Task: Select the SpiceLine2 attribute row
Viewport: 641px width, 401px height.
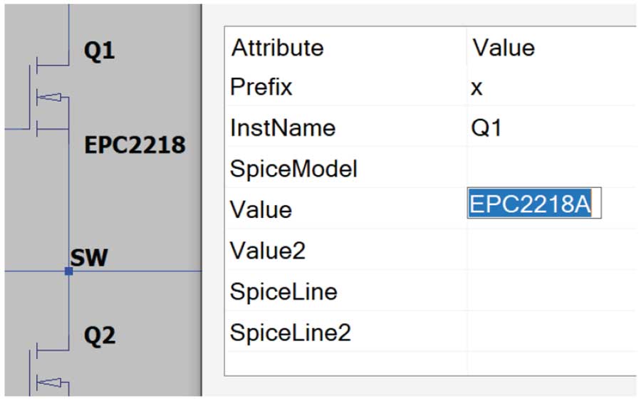Action: [x=291, y=333]
